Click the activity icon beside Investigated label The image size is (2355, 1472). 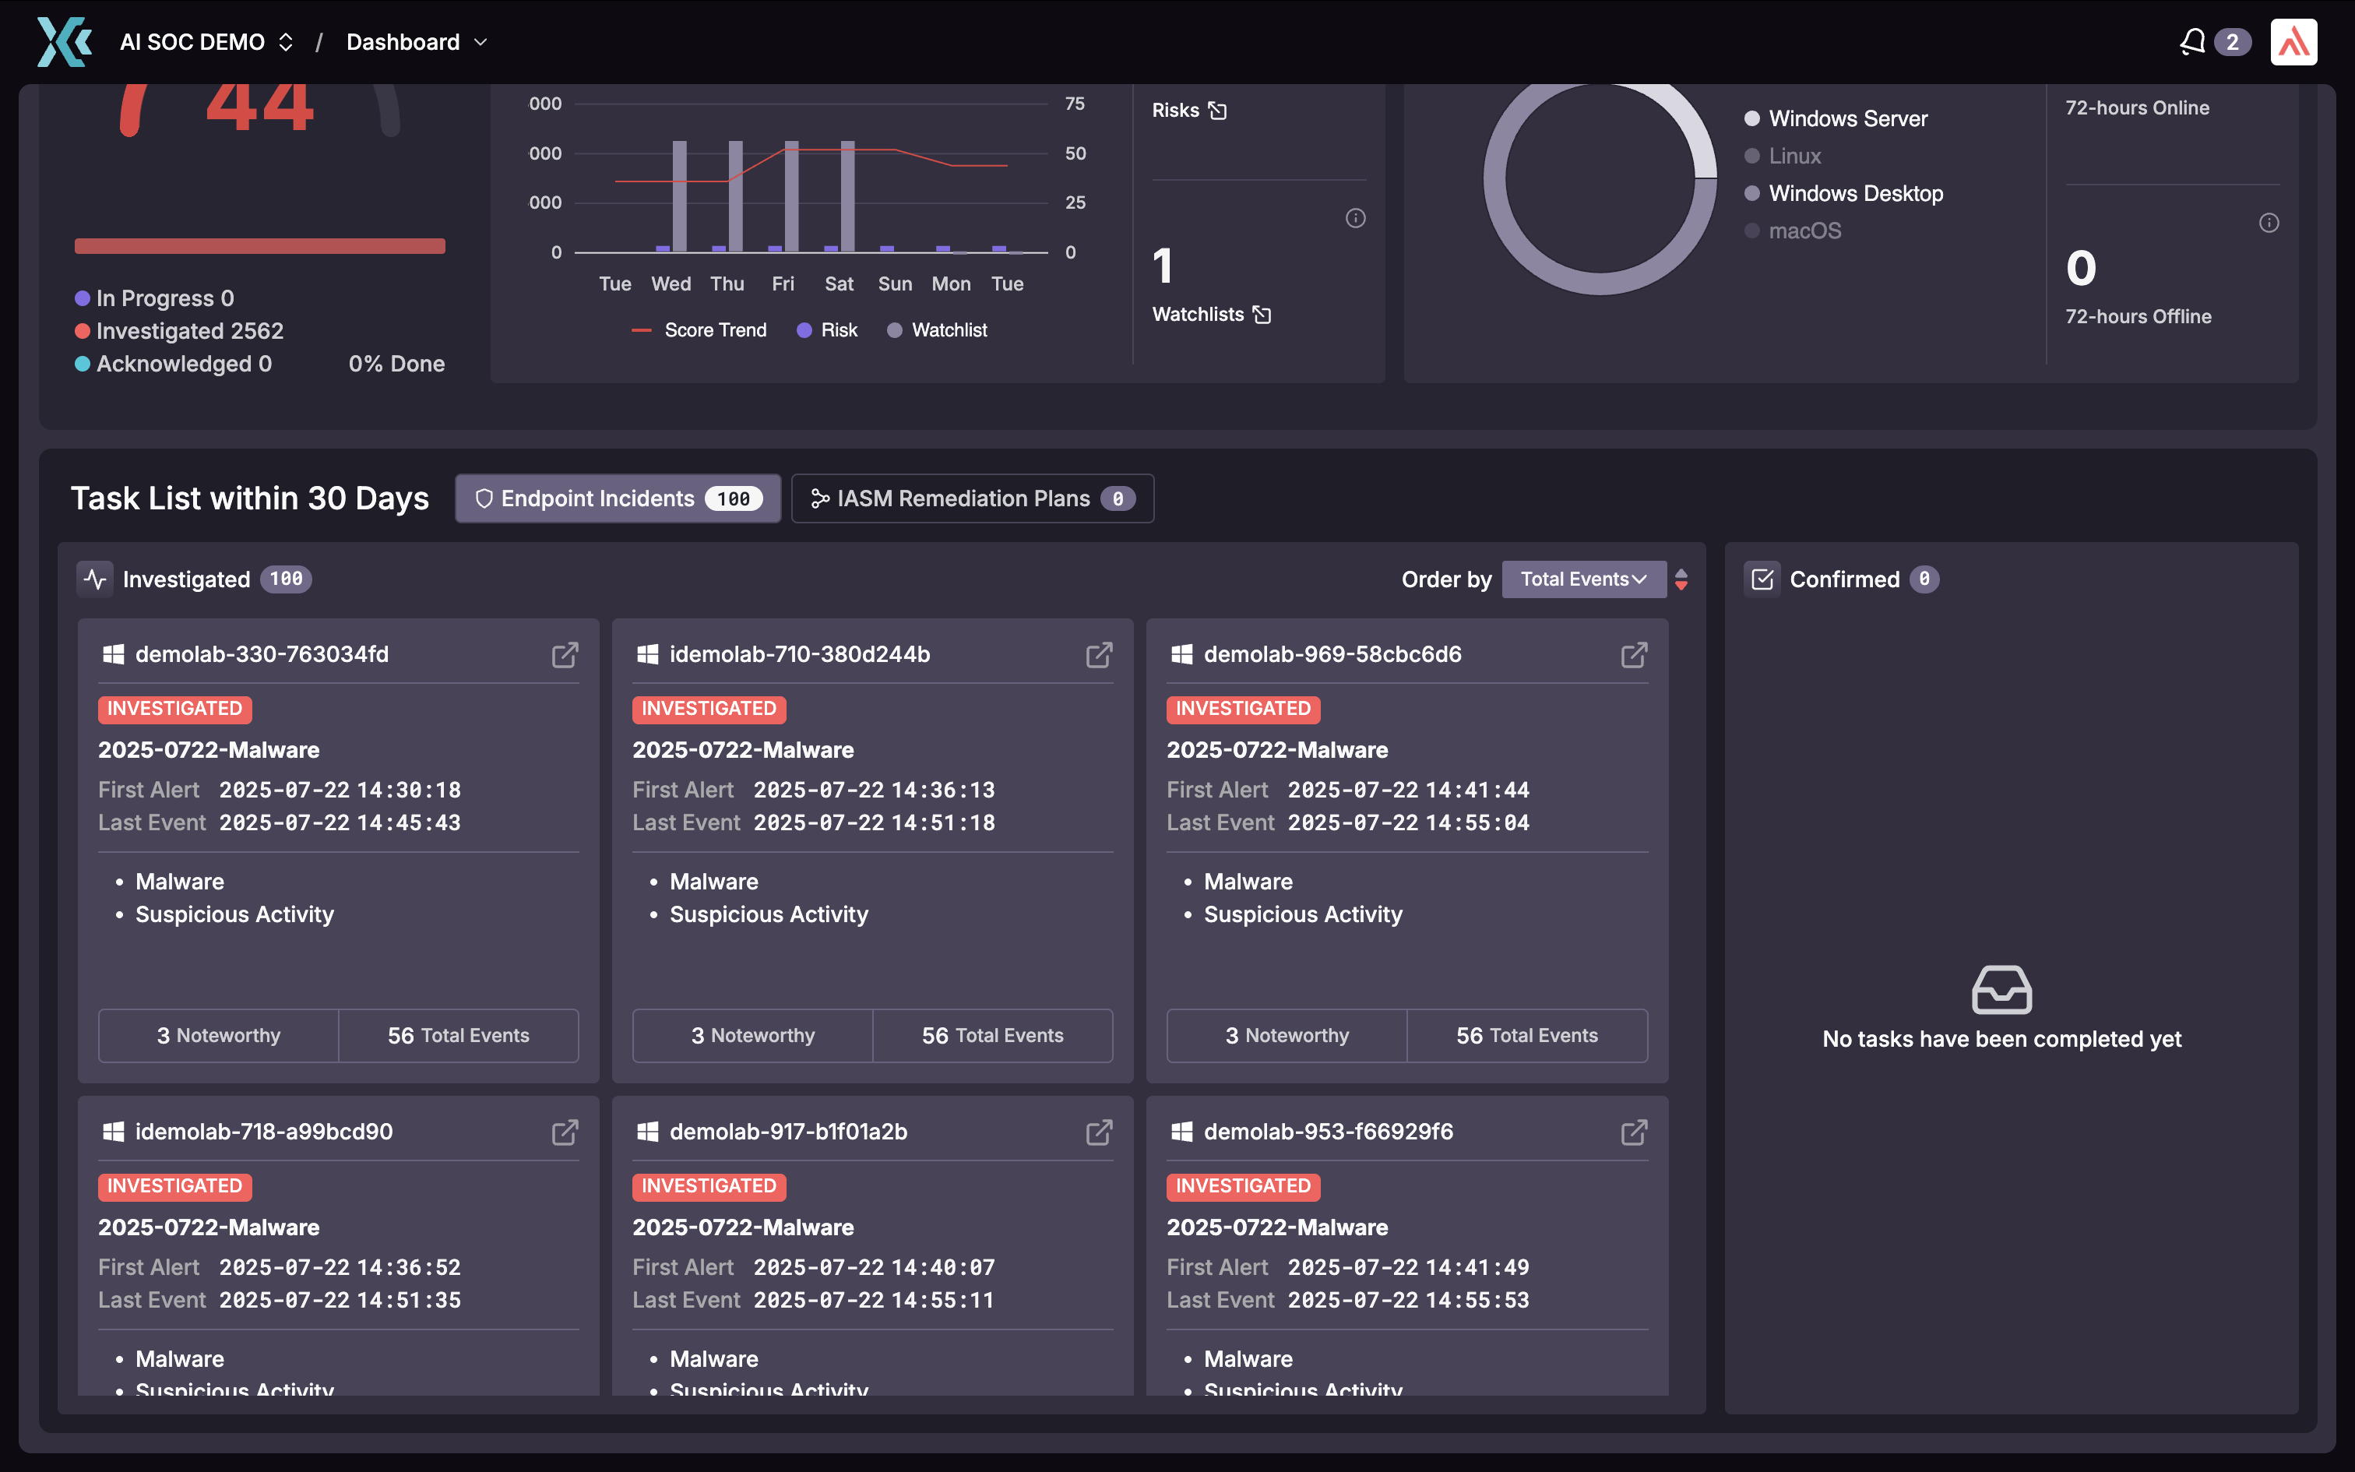tap(94, 578)
